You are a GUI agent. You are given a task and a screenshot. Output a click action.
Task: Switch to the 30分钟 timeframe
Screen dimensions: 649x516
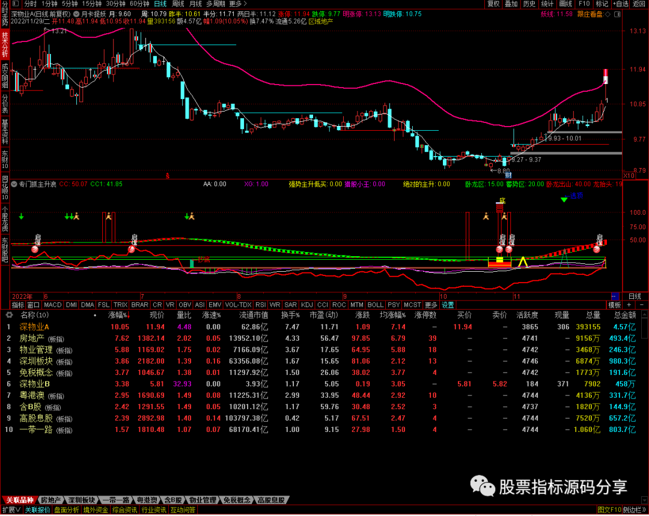(x=115, y=4)
